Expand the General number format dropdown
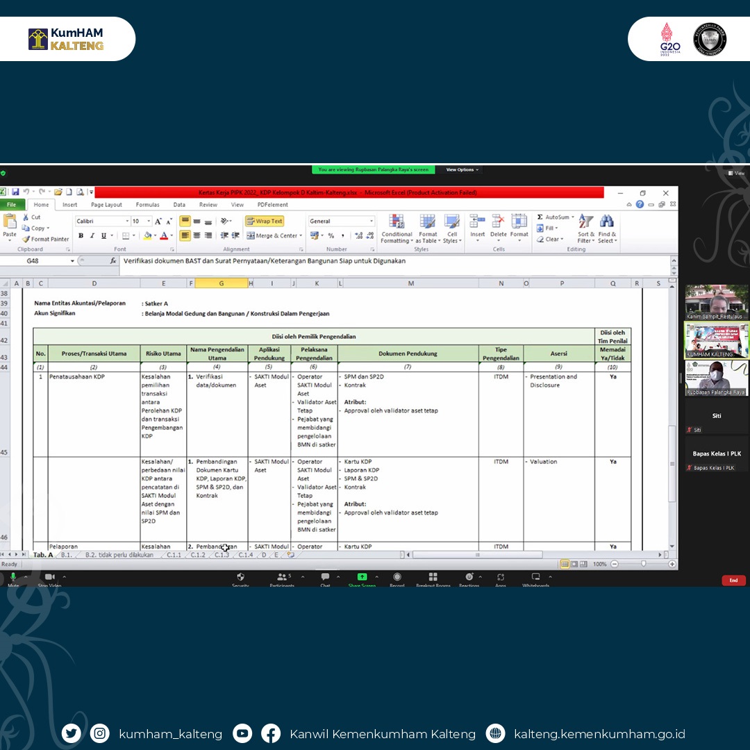The width and height of the screenshot is (750, 750). coord(372,222)
